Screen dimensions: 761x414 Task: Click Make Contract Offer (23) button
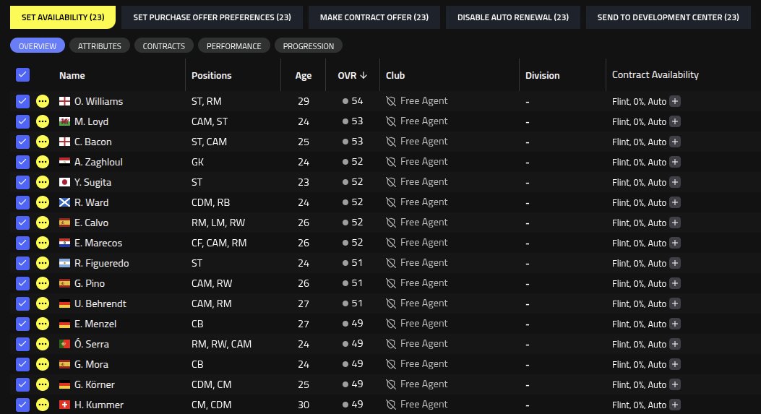coord(374,17)
